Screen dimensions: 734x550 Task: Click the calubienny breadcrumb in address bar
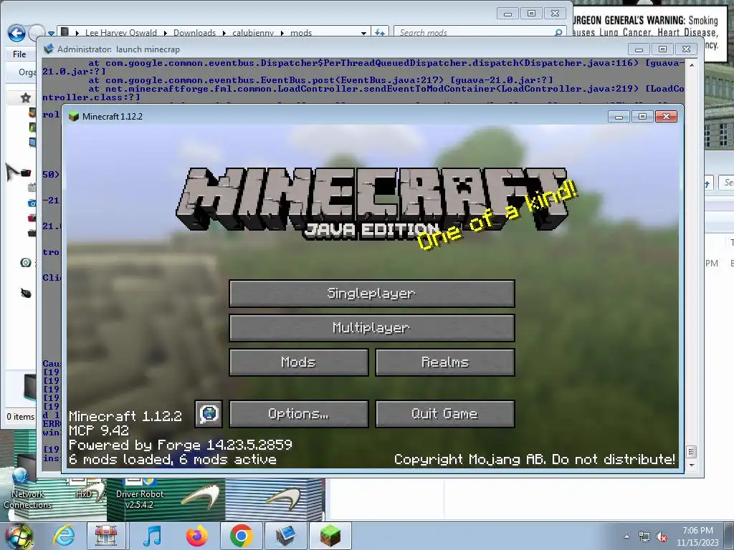click(253, 33)
